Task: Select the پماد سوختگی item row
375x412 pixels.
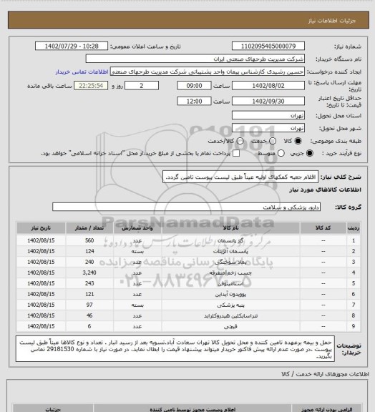Action: (x=188, y=262)
